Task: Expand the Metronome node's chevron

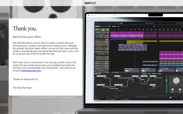Action: [x=153, y=88]
